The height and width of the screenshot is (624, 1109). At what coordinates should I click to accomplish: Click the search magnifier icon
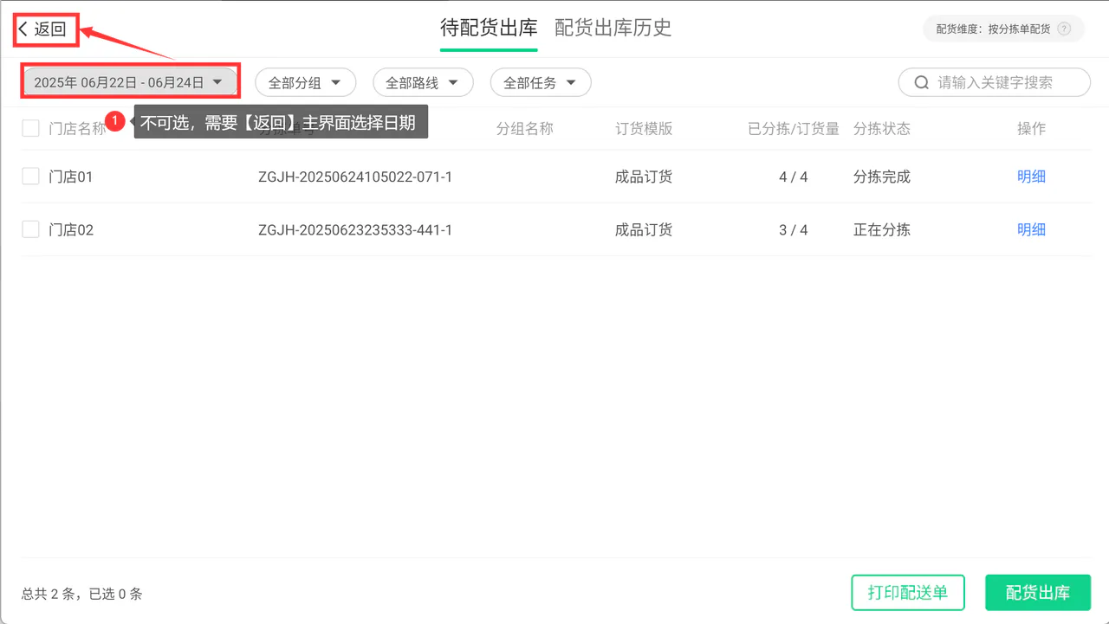(920, 83)
